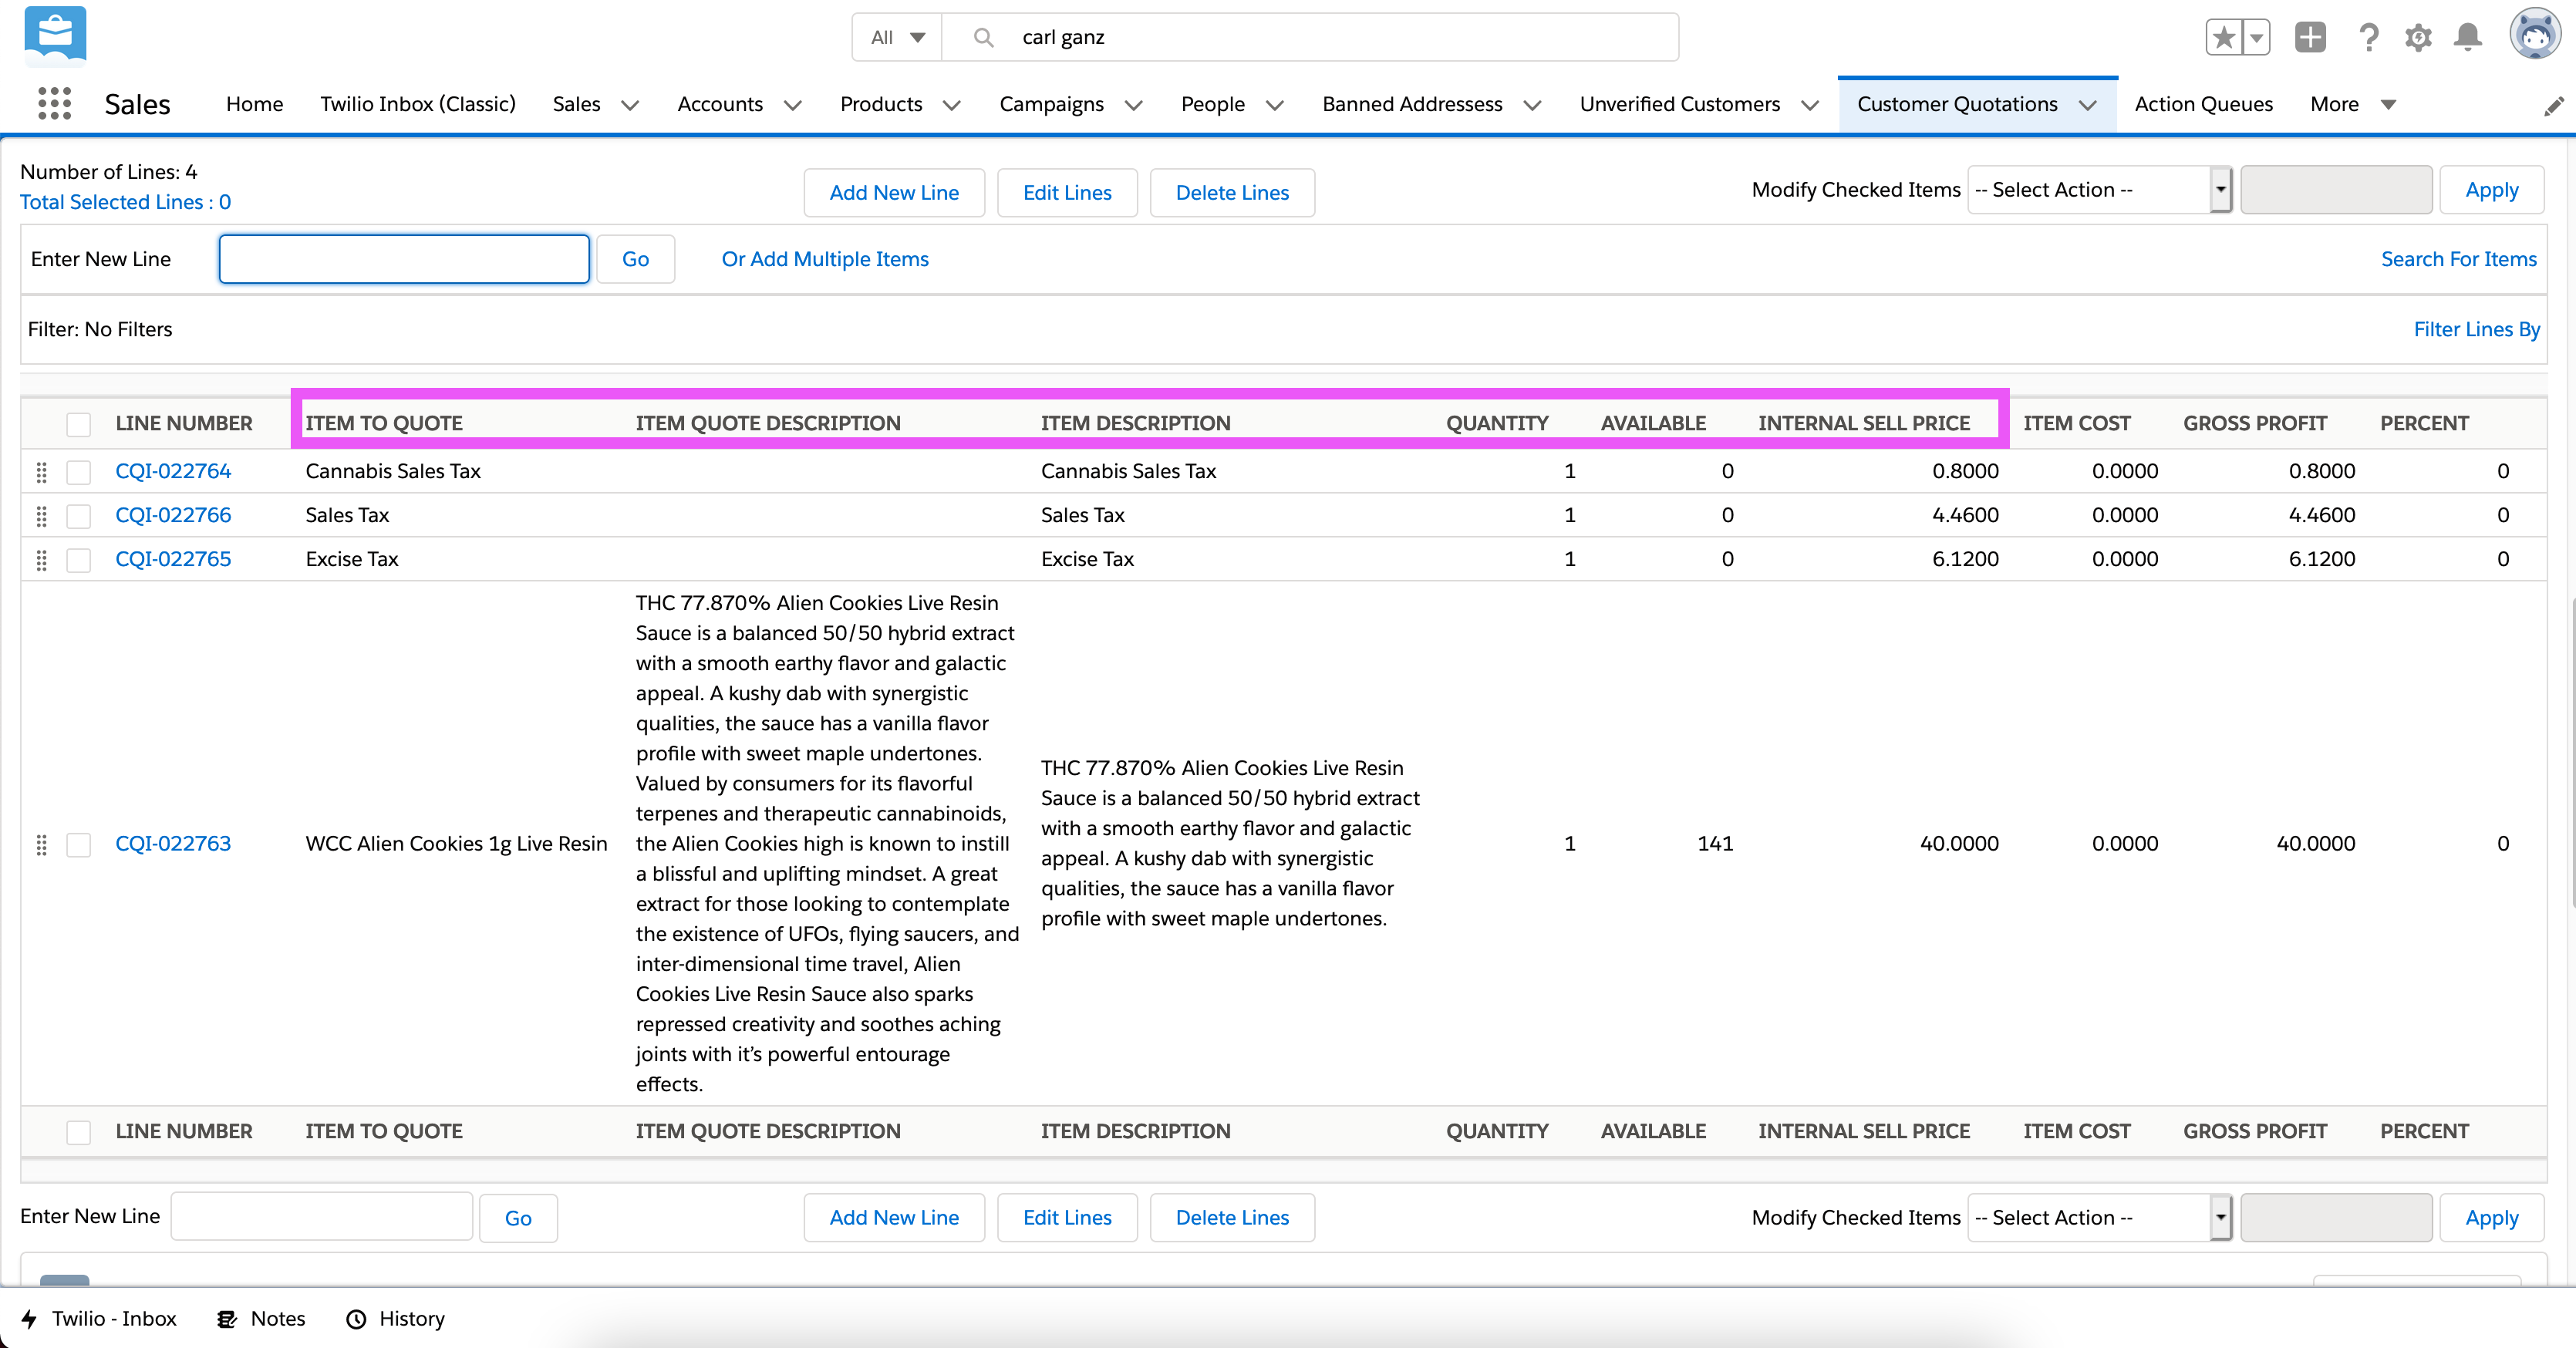This screenshot has height=1348, width=2576.
Task: Expand the Campaigns tab chevron
Action: 1133,105
